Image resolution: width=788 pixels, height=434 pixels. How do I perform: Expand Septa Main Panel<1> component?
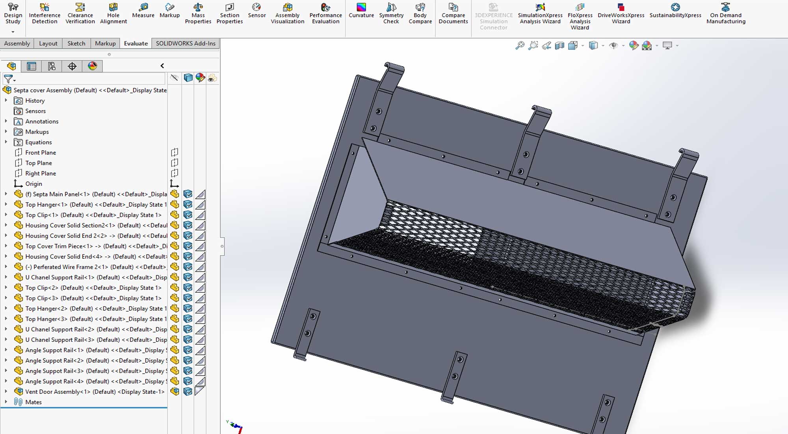pyautogui.click(x=6, y=194)
